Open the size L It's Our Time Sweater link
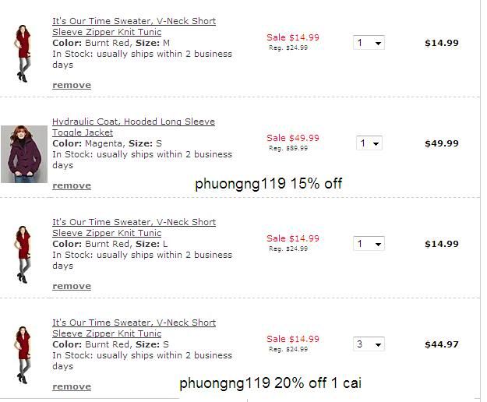The height and width of the screenshot is (402, 487). point(133,227)
